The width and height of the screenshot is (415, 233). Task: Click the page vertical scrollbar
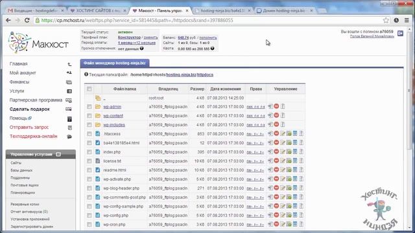tap(409, 91)
